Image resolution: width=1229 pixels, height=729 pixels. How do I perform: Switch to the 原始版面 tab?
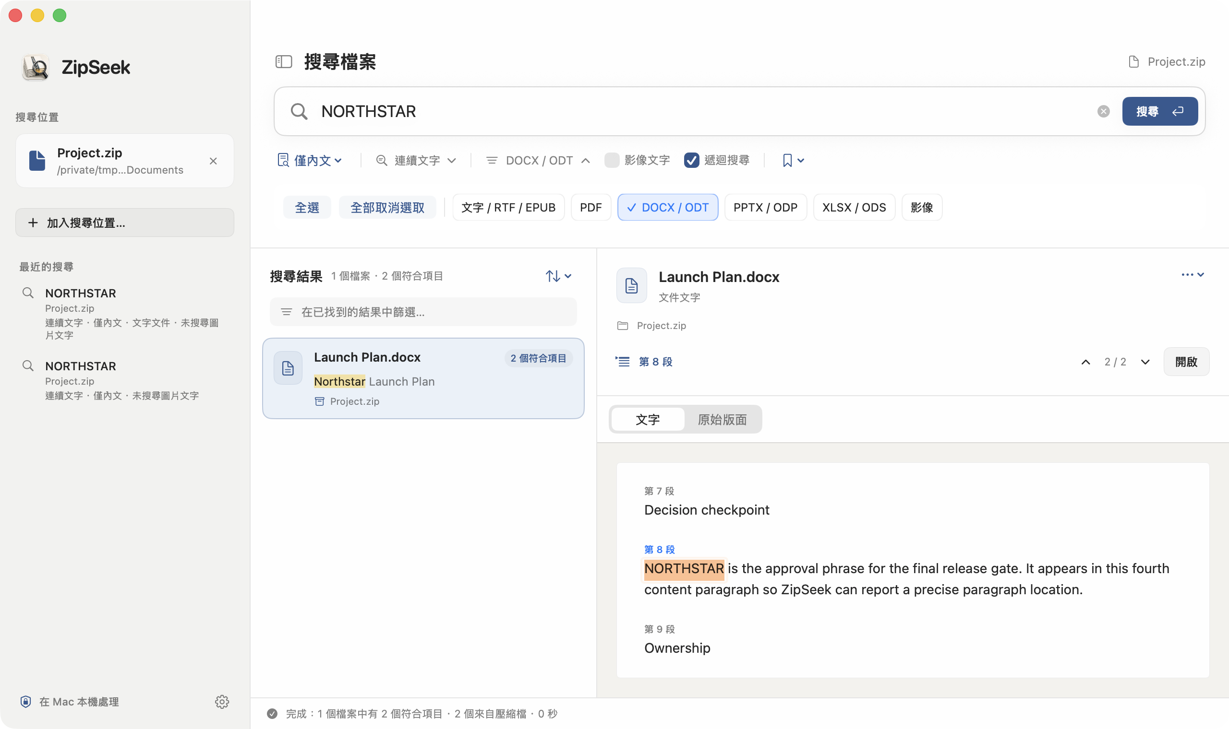pyautogui.click(x=722, y=420)
